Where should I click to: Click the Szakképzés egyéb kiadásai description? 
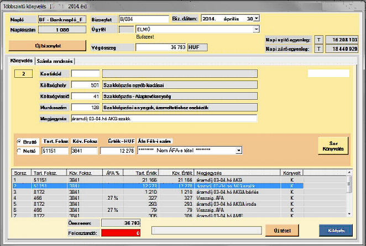(180, 85)
